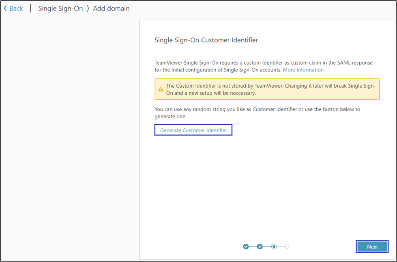Click the text about using any random string
Image resolution: width=397 pixels, height=262 pixels.
click(257, 113)
